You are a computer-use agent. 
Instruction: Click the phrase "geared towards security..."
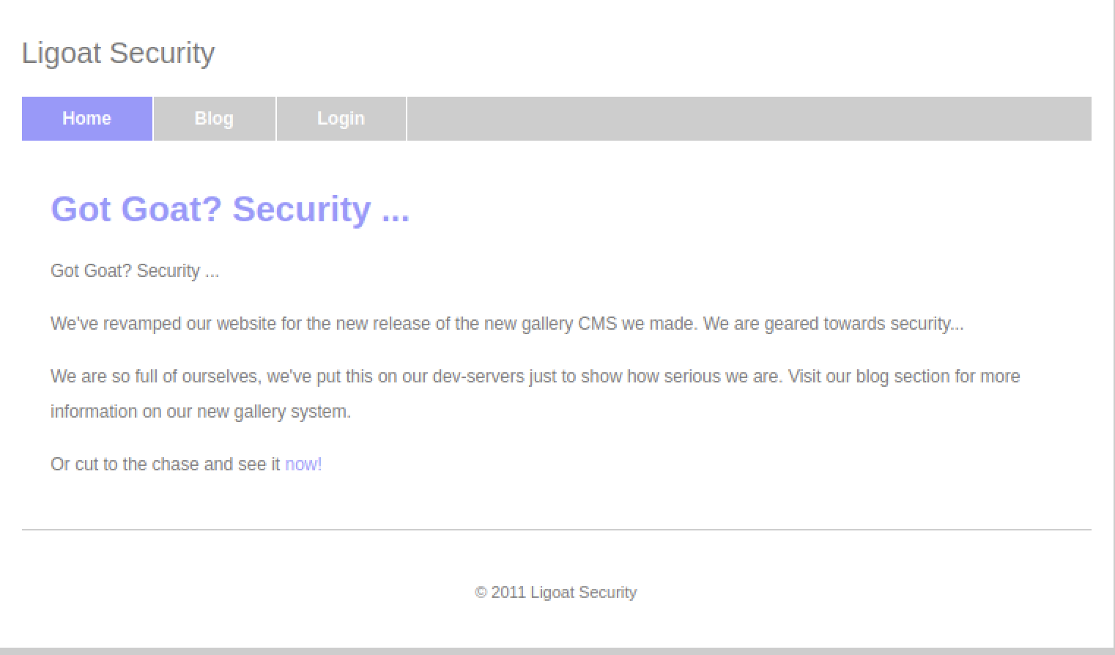(x=864, y=324)
